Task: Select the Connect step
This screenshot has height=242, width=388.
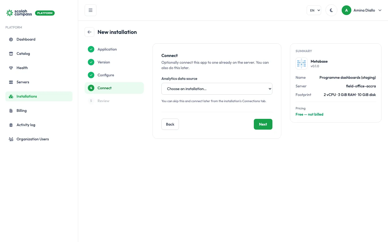Action: [114, 88]
